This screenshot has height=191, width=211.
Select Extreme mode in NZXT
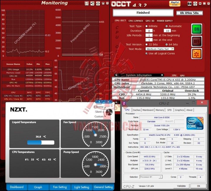99,107
